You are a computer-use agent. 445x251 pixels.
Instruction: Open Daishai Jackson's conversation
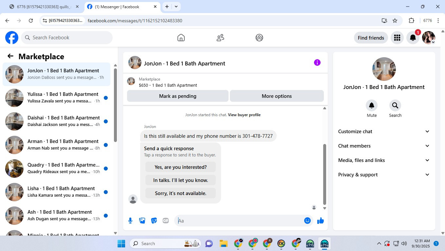coord(56,121)
